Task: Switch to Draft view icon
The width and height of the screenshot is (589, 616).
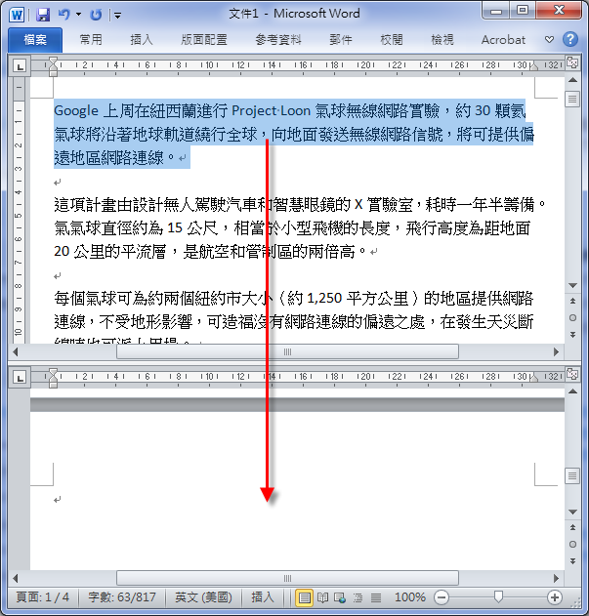Action: 376,597
